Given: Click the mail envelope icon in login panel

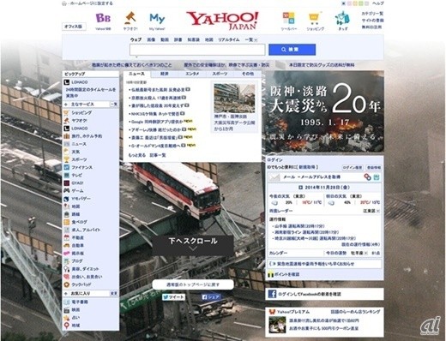Looking at the screenshot, I should point(274,177).
